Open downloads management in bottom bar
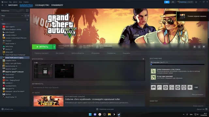 tap(105, 109)
